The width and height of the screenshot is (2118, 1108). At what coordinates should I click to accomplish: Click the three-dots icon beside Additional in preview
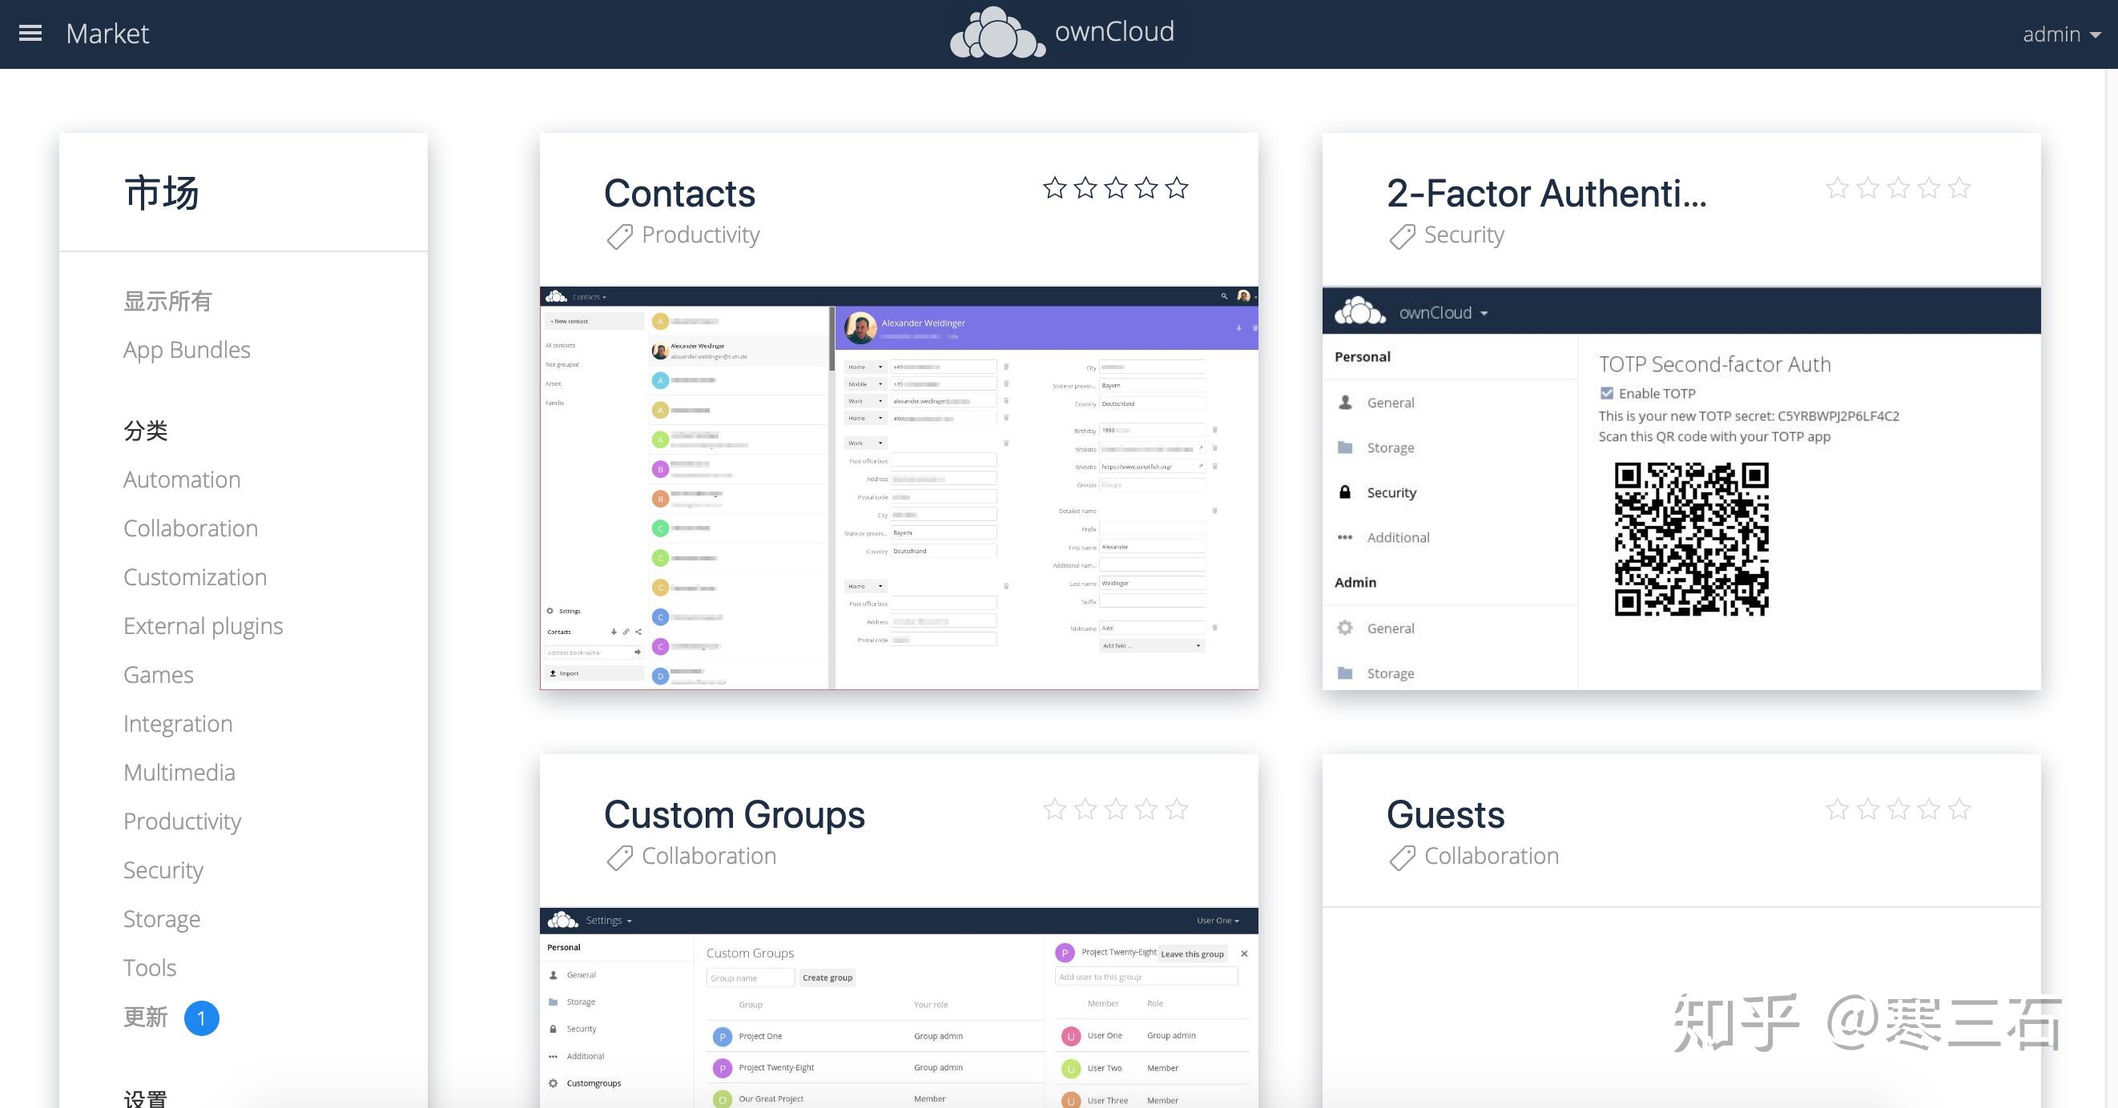pyautogui.click(x=1345, y=537)
